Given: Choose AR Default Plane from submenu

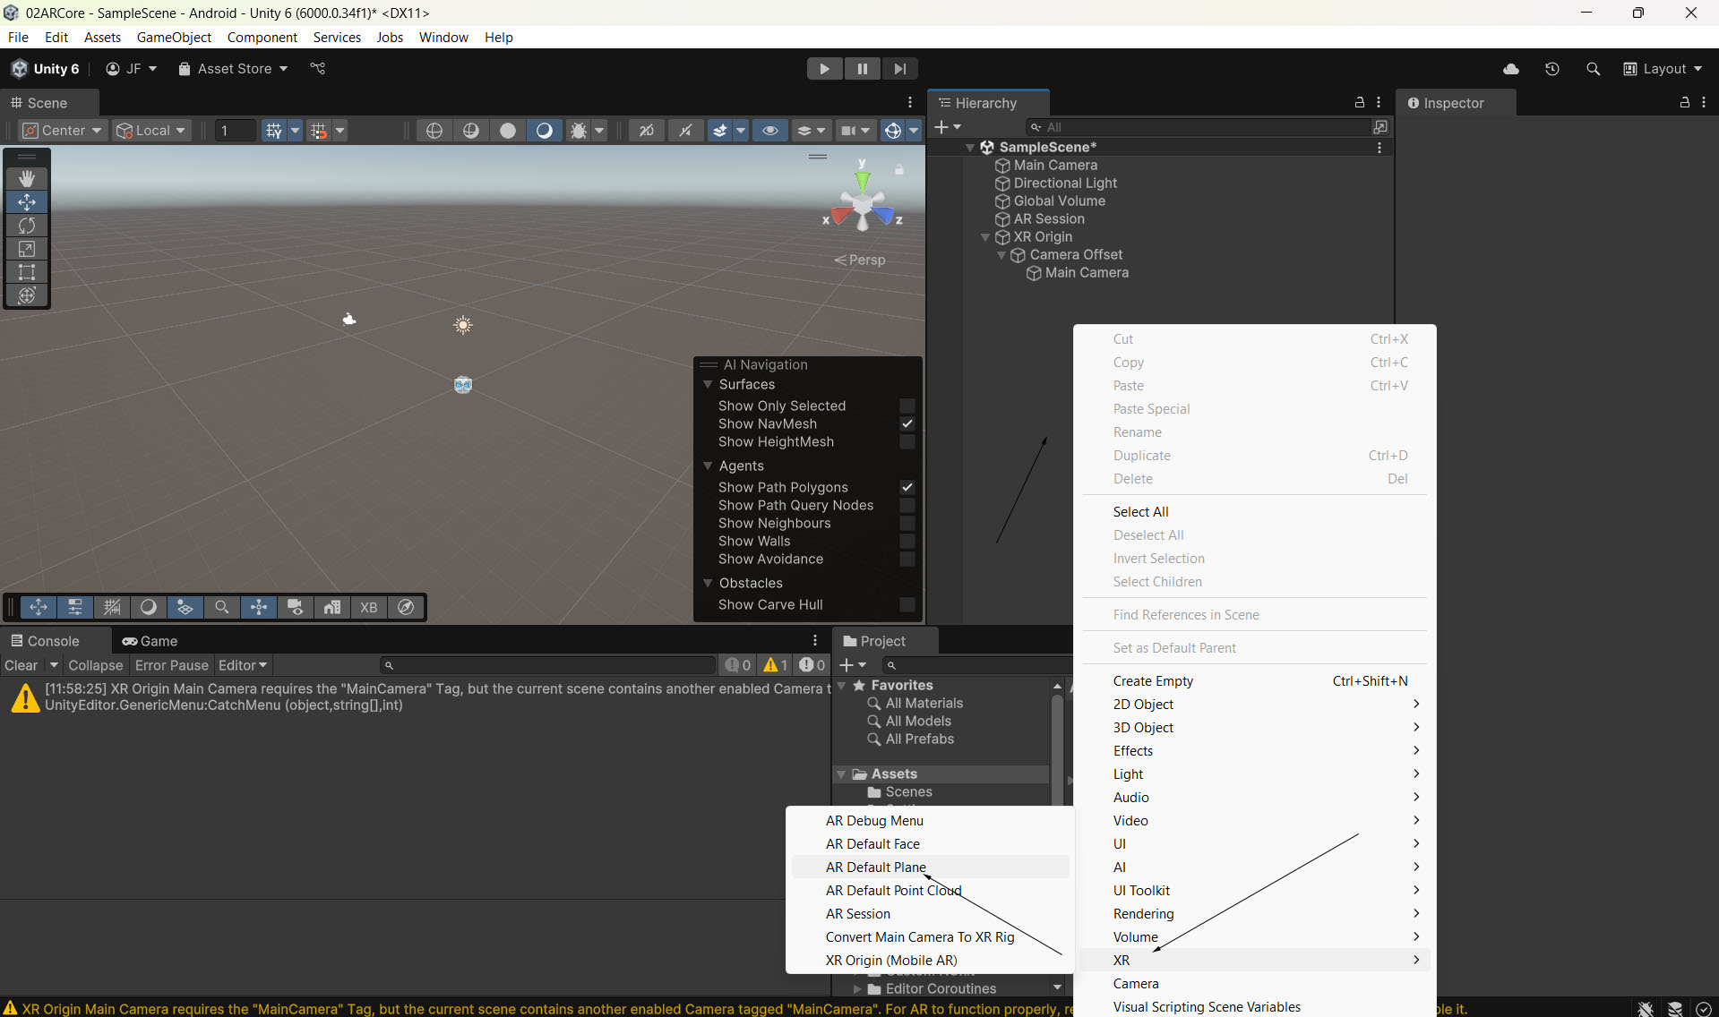Looking at the screenshot, I should pos(875,867).
